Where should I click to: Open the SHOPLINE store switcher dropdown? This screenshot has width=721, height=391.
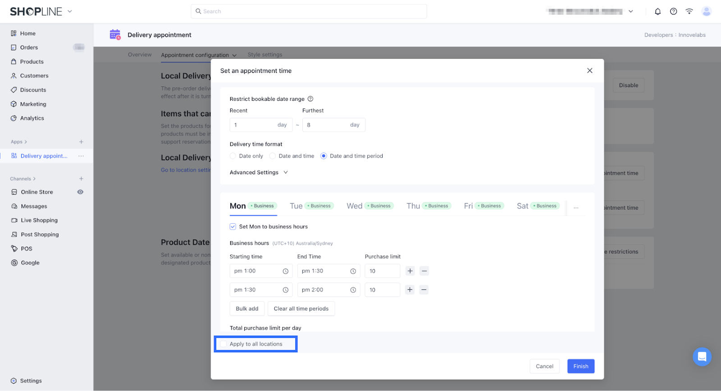click(x=70, y=11)
